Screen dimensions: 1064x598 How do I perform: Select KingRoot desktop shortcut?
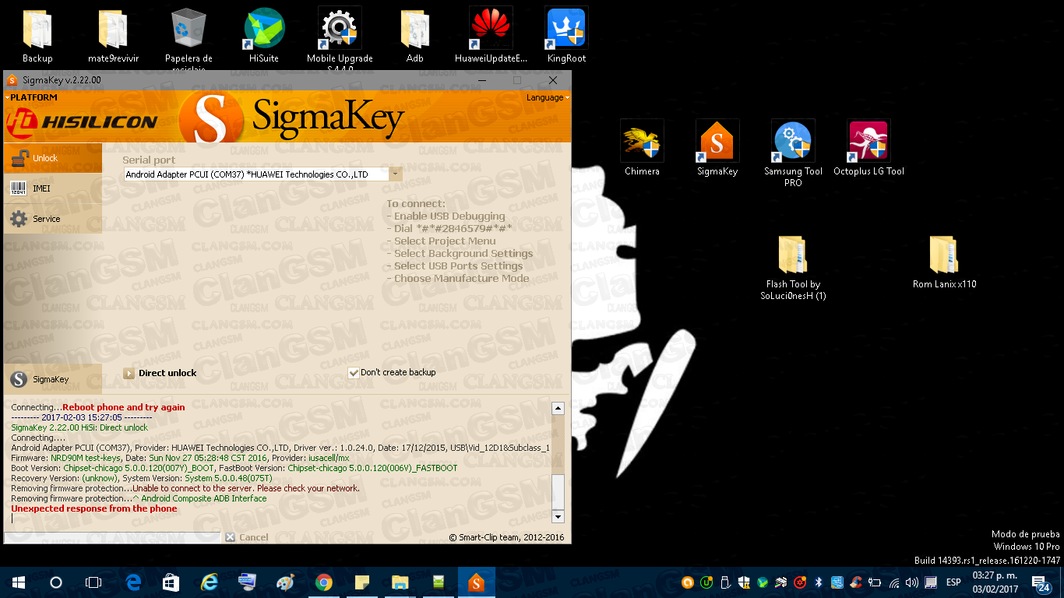(x=566, y=37)
